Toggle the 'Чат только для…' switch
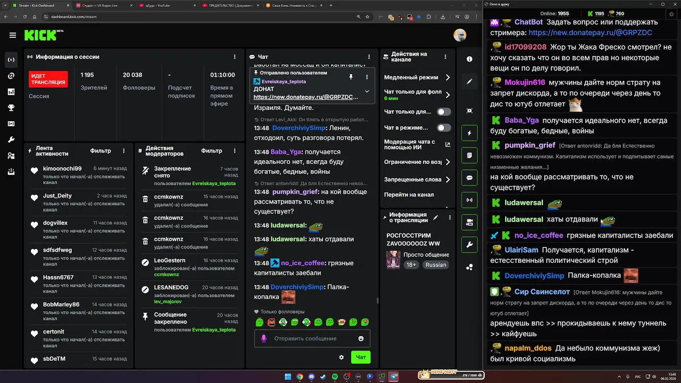This screenshot has height=383, width=681. [444, 112]
